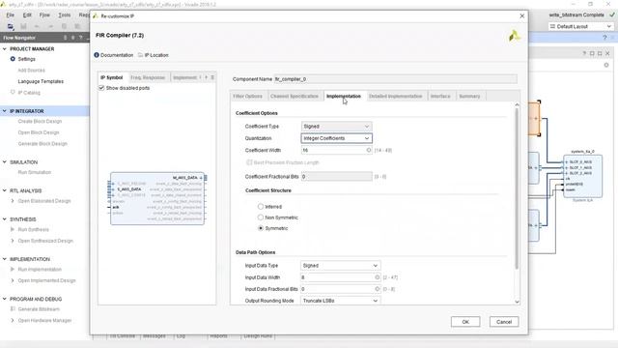The width and height of the screenshot is (618, 348).
Task: Expand Open Implemented Design item
Action: (x=13, y=280)
